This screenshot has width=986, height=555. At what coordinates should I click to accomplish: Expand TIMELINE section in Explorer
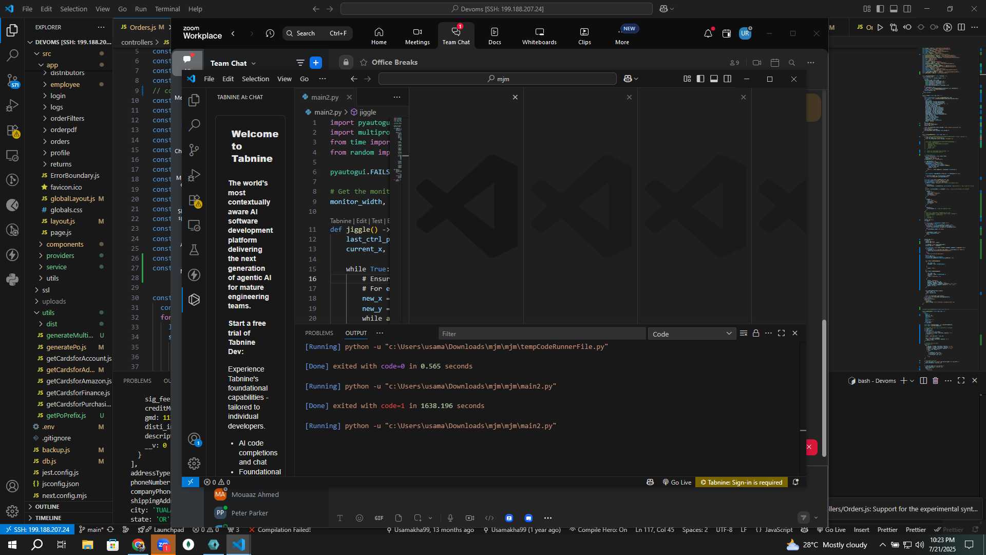click(48, 518)
